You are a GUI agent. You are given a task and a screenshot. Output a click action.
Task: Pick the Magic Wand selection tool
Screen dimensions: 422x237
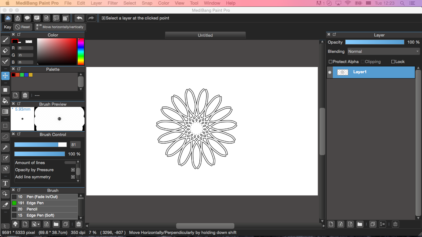(x=5, y=147)
